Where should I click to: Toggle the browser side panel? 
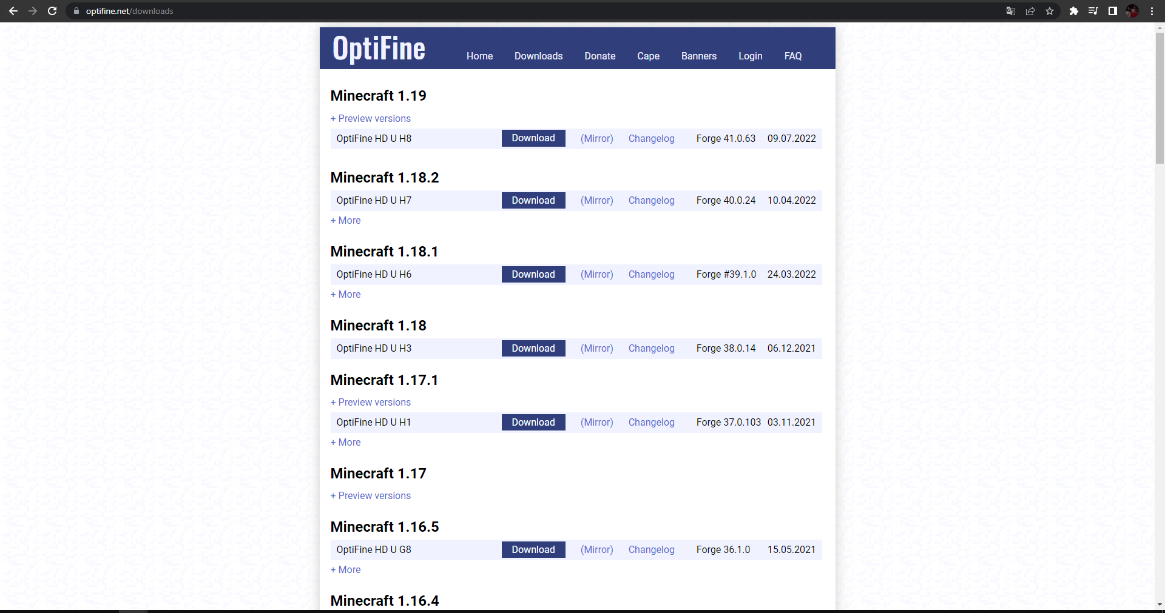click(1113, 11)
